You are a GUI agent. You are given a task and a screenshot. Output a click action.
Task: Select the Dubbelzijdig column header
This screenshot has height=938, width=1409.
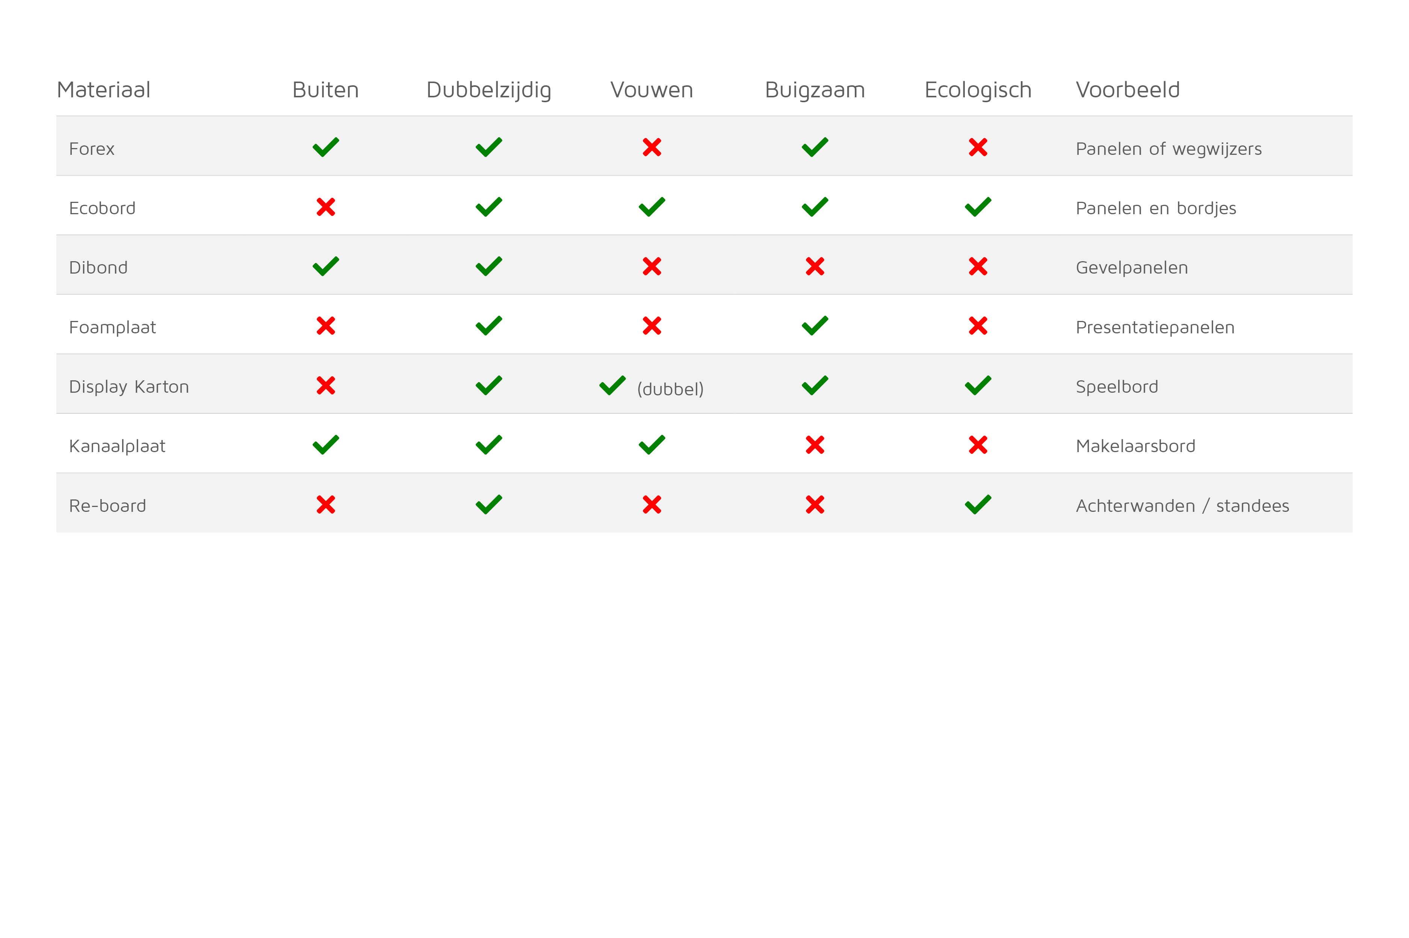(x=488, y=90)
